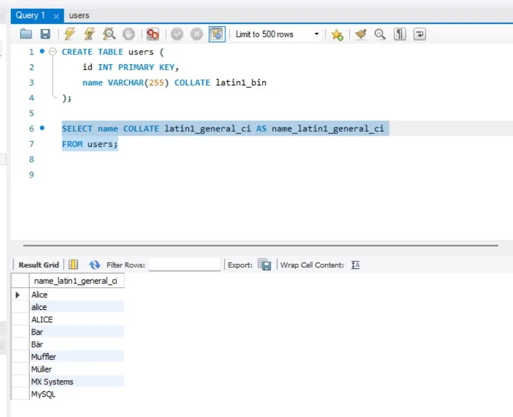Rollback the transaction with the X circle icon
The height and width of the screenshot is (417, 513).
click(197, 34)
